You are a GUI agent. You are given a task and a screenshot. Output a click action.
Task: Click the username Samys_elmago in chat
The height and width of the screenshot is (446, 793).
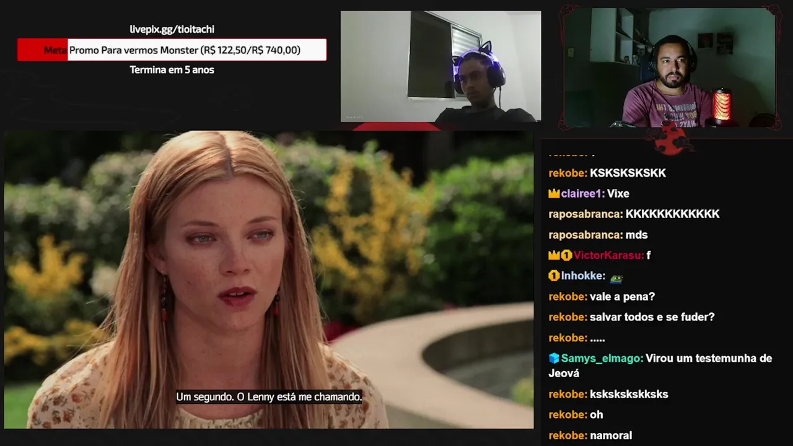(x=602, y=358)
